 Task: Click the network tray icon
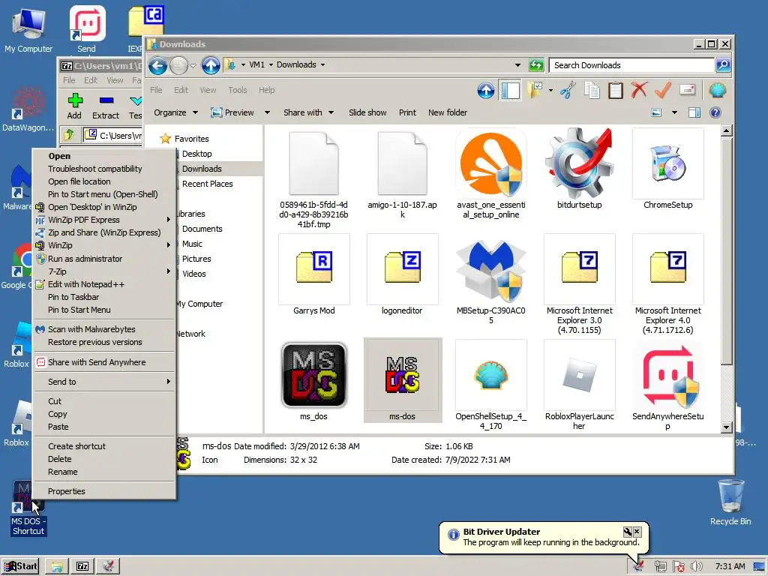coord(660,567)
